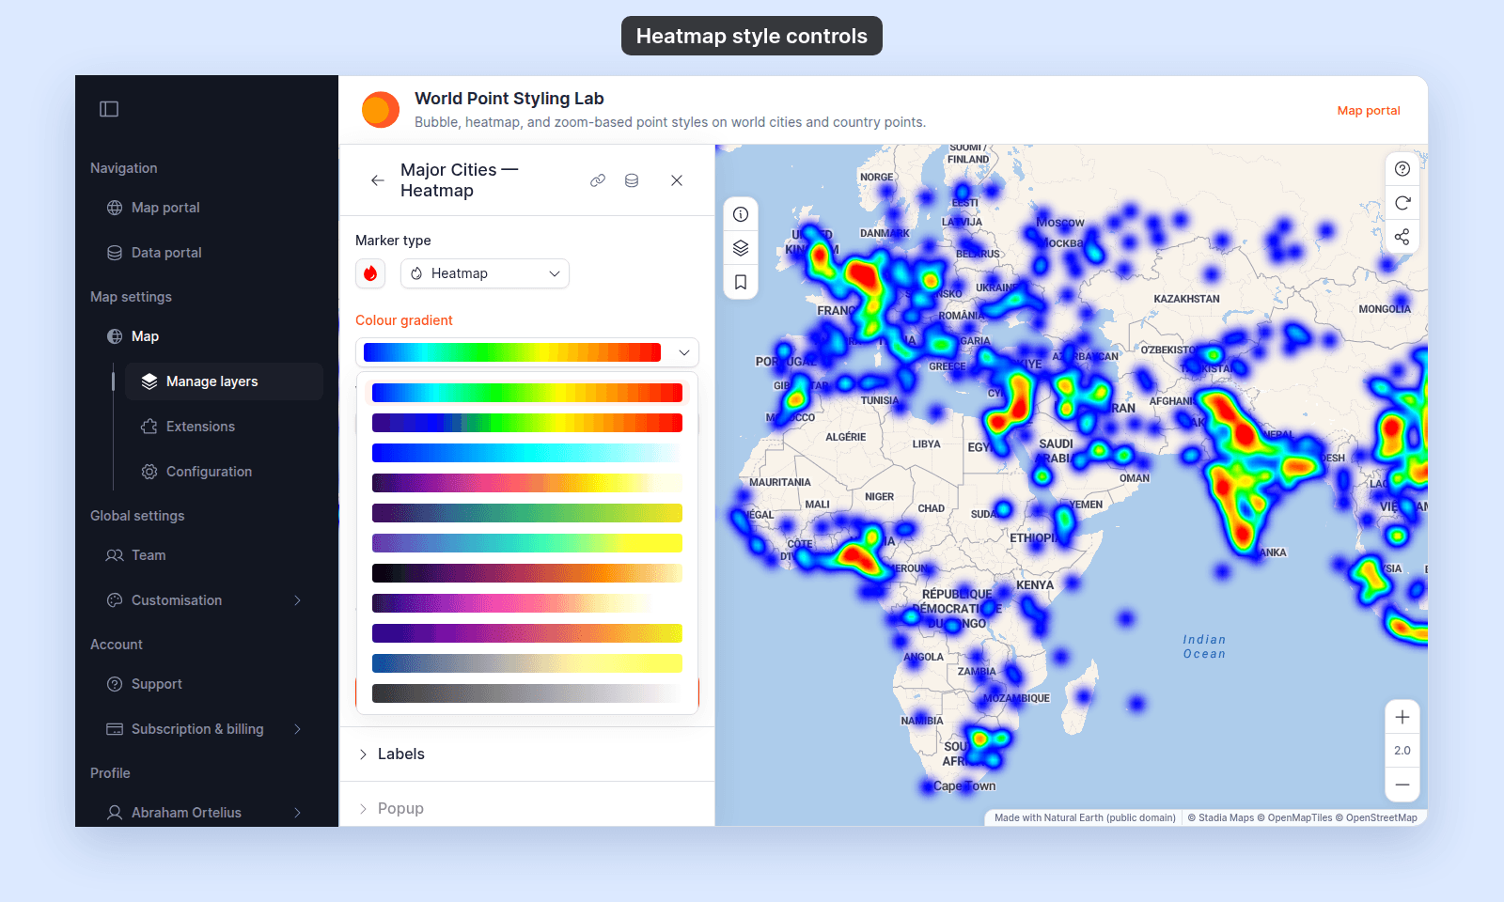
Task: Open map info button
Action: 741,214
